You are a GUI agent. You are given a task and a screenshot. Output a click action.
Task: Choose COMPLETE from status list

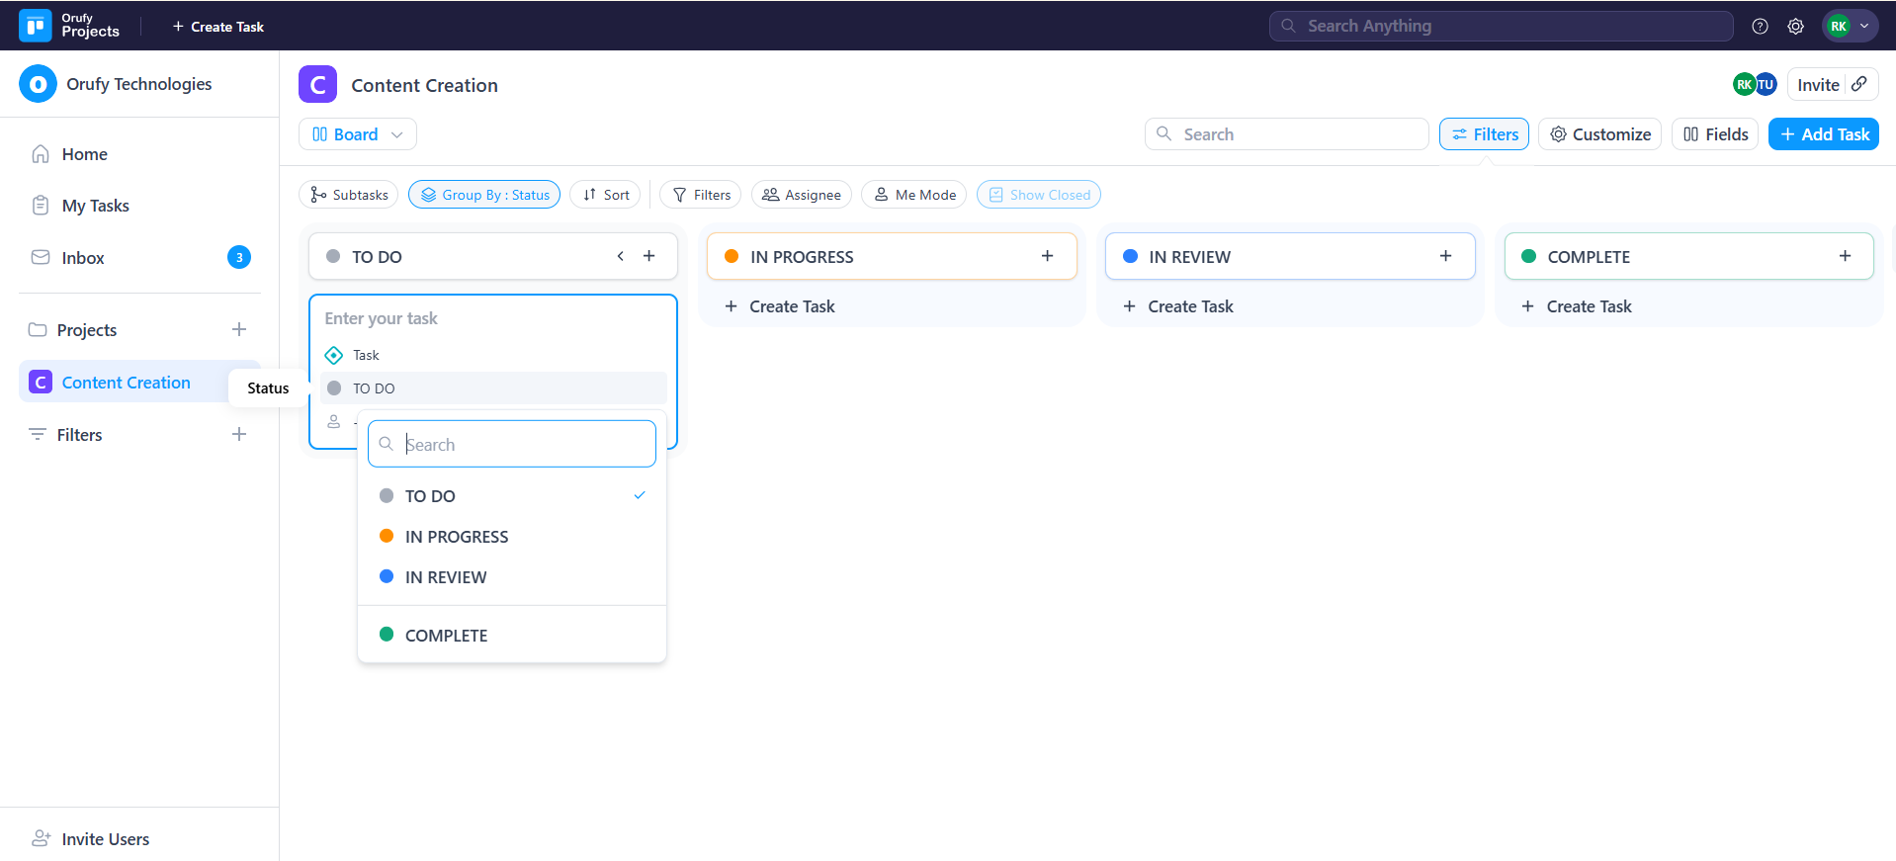[446, 636]
